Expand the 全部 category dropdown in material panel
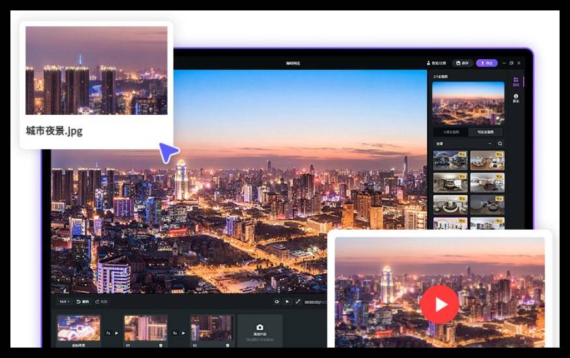The image size is (570, 358). tap(464, 143)
